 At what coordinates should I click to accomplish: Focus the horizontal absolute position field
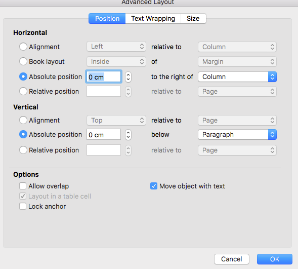[x=104, y=77]
